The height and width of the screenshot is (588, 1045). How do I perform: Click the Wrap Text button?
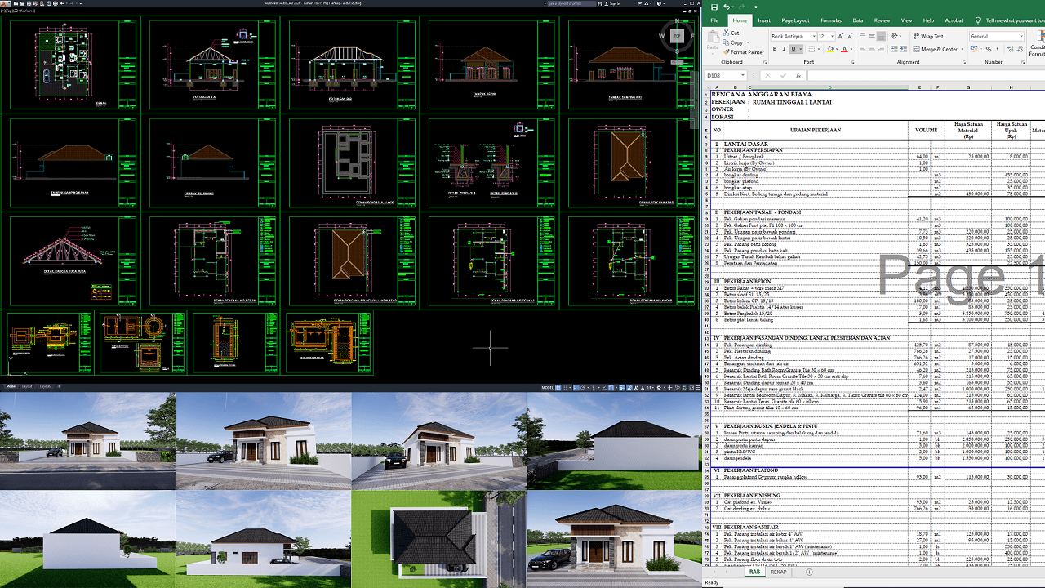(928, 36)
